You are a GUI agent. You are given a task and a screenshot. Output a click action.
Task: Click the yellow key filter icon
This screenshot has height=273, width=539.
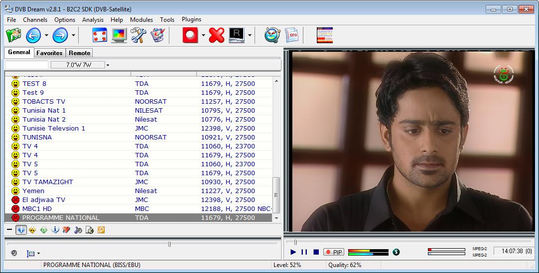click(x=101, y=230)
